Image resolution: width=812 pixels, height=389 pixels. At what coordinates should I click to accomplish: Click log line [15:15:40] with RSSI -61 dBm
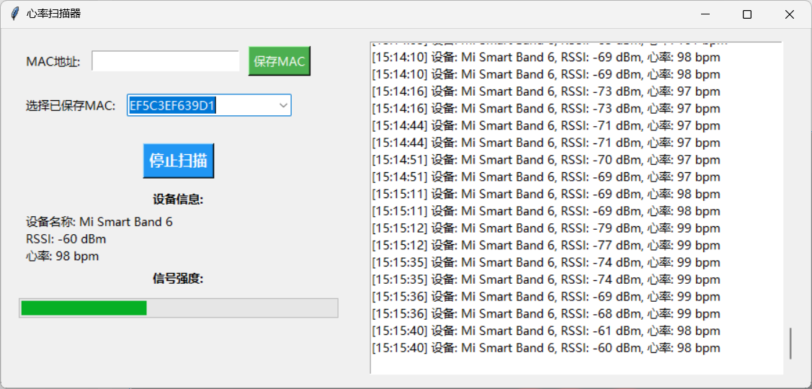coord(546,331)
